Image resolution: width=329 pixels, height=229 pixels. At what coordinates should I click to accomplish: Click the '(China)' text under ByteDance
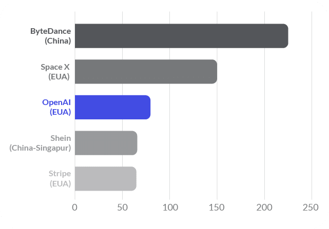(57, 41)
